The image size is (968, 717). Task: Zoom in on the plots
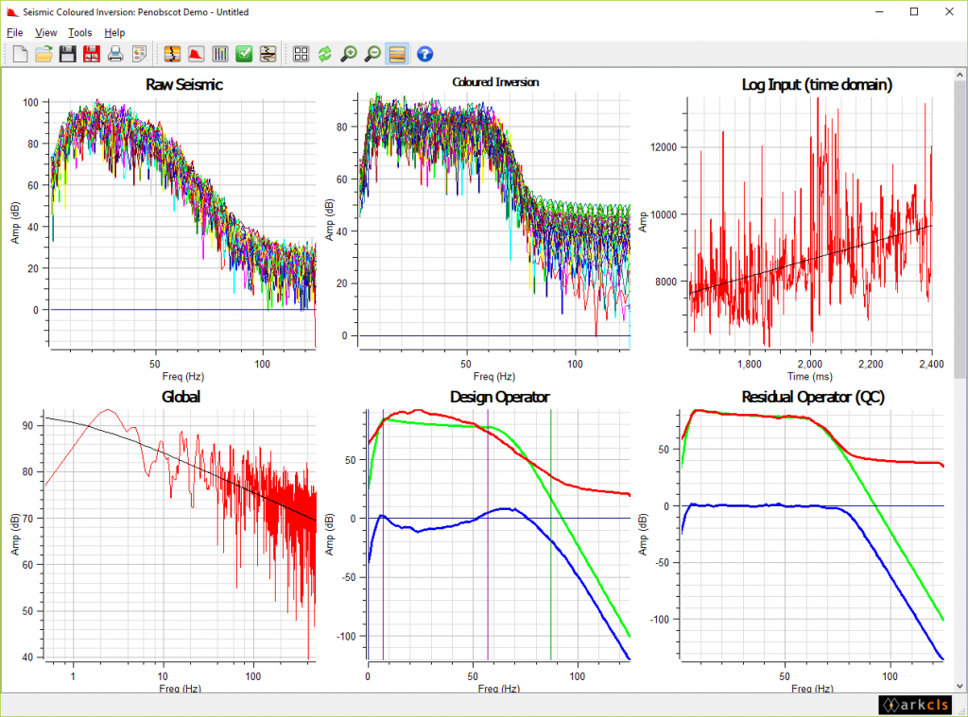(348, 54)
